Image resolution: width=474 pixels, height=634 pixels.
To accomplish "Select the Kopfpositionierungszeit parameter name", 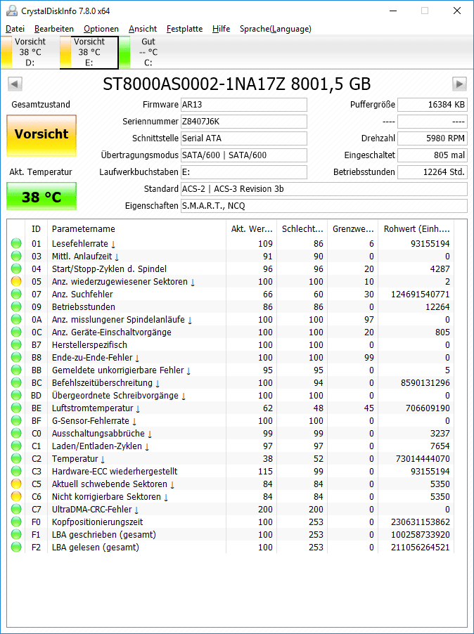I will (x=98, y=522).
